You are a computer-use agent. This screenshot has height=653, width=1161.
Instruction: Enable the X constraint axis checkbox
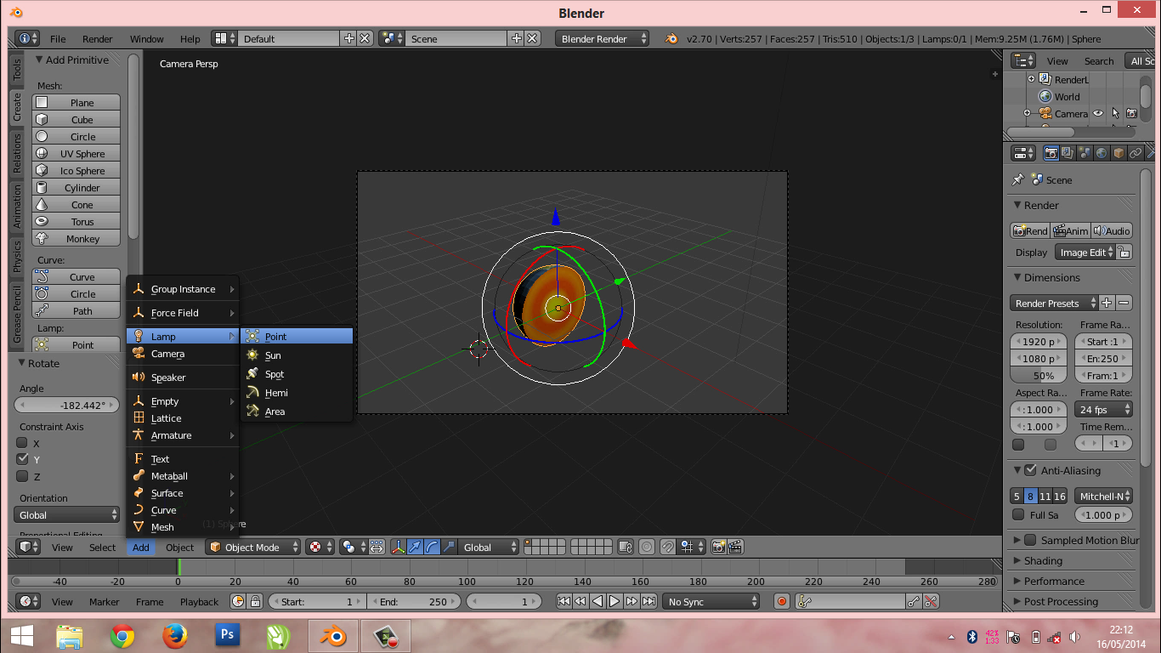coord(23,443)
